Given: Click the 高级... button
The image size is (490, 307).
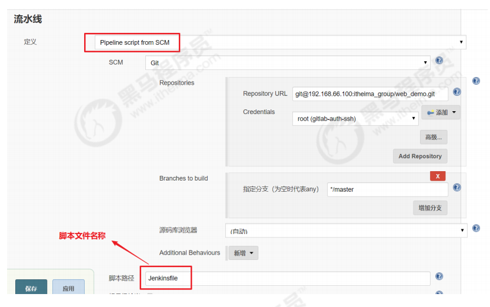Looking at the screenshot, I should coord(434,137).
